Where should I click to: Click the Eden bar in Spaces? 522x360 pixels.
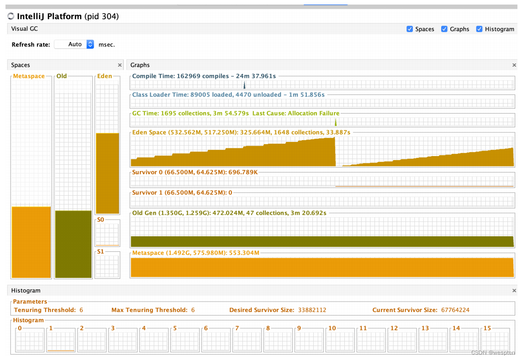[107, 173]
